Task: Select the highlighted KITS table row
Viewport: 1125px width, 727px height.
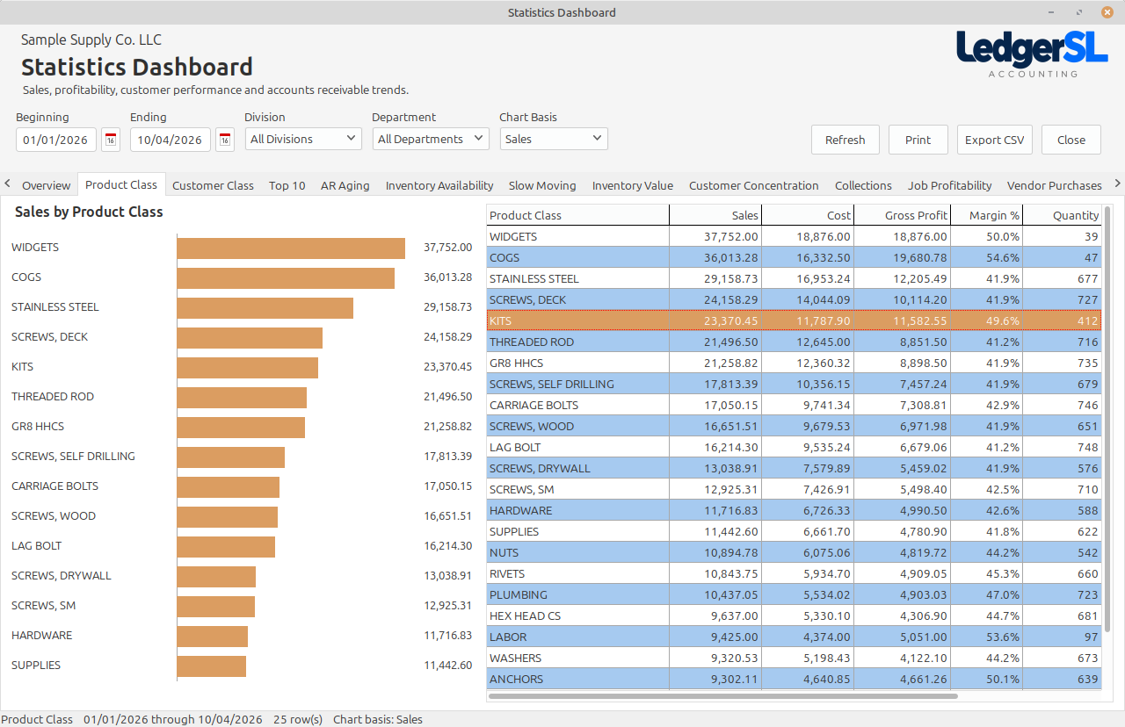Action: tap(794, 320)
